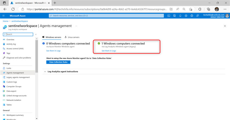Open the browser Collections icon

(208, 9)
